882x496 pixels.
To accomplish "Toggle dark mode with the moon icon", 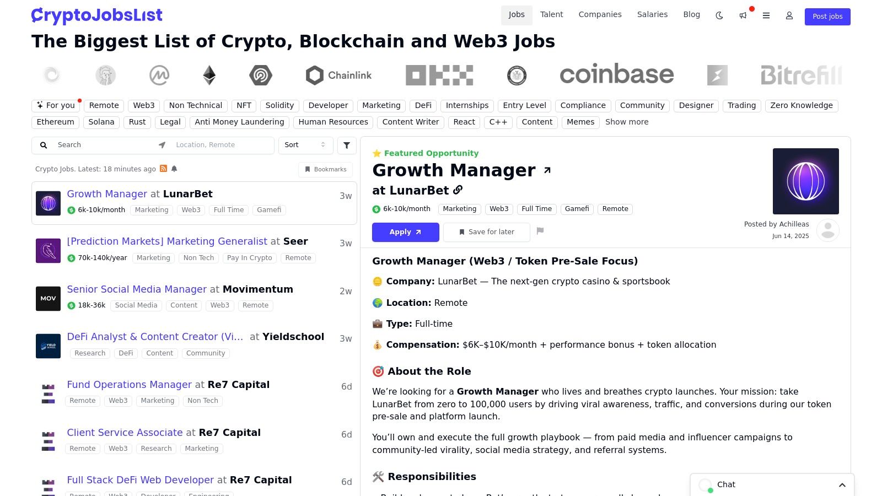I will (719, 16).
